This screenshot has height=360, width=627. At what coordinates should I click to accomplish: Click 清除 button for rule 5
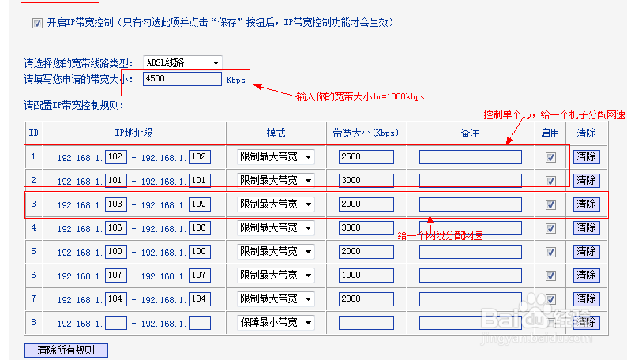click(586, 252)
